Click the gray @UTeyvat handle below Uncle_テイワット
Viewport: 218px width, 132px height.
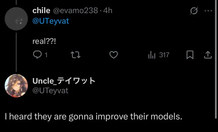(x=50, y=91)
